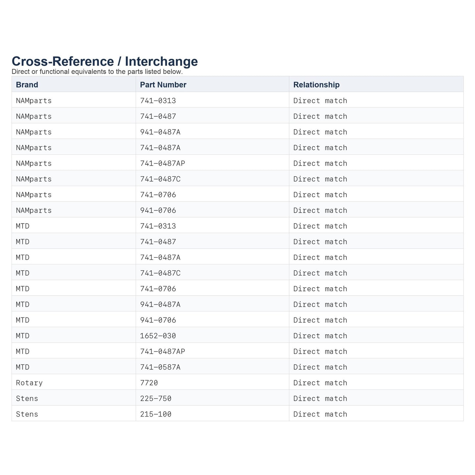The width and height of the screenshot is (475, 475).
Task: Select Stens part number 225-750
Action: [155, 399]
